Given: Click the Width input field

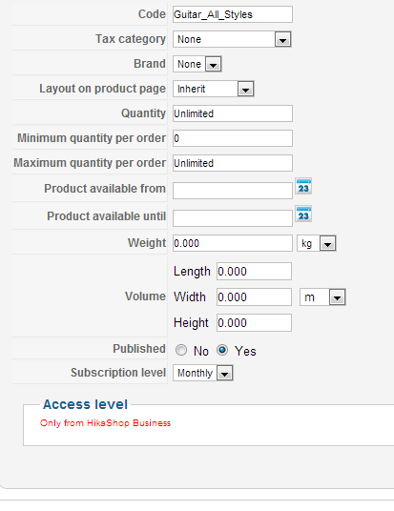Looking at the screenshot, I should (254, 296).
